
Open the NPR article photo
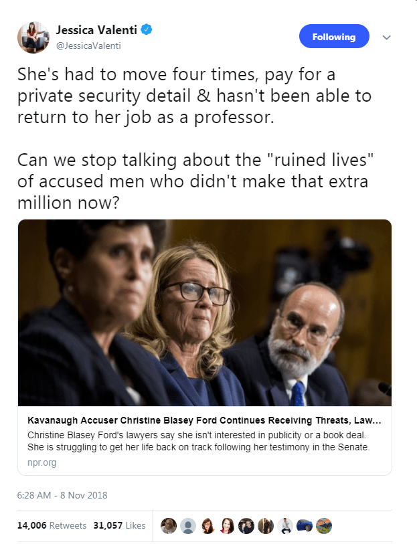point(204,312)
